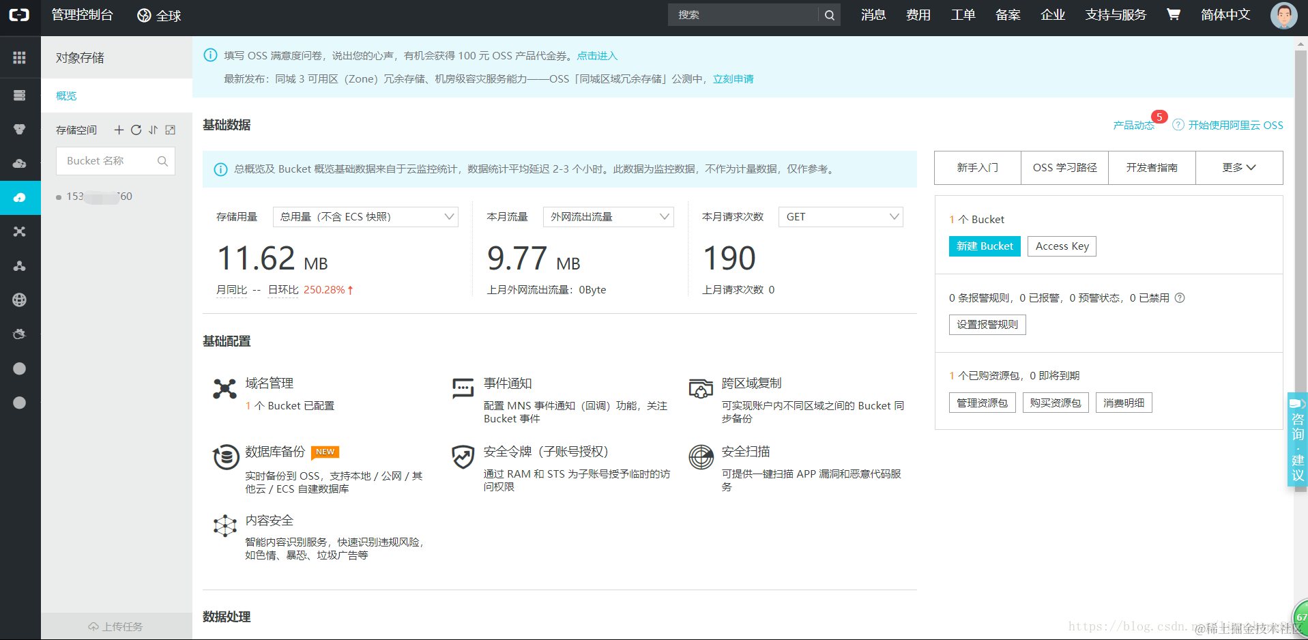Click the 安全扫描 radar icon
Viewport: 1308px width, 640px height.
pos(701,456)
